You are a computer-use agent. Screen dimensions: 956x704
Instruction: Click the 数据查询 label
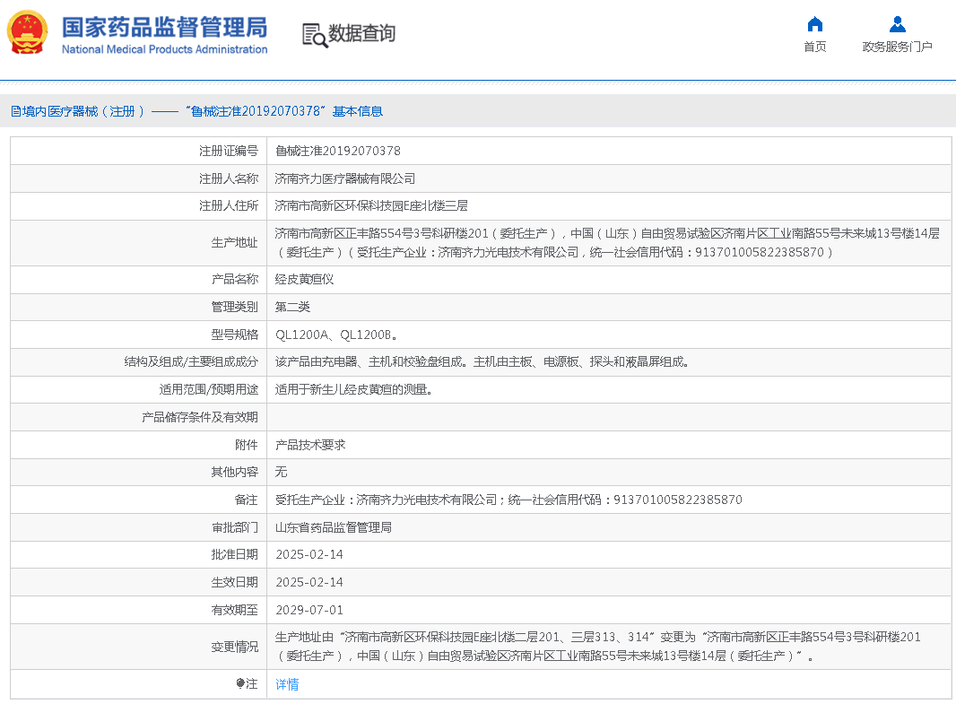366,35
